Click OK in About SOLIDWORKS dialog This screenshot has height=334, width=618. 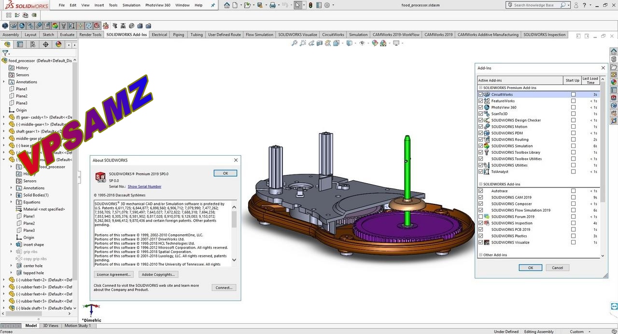[x=225, y=173]
